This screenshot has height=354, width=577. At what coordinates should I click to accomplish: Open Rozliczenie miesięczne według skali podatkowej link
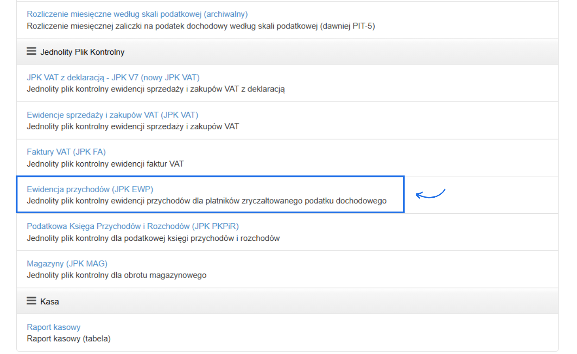coord(137,14)
